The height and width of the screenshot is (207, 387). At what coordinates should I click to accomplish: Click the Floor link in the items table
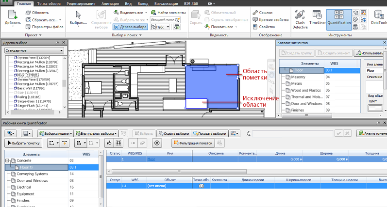click(151, 159)
